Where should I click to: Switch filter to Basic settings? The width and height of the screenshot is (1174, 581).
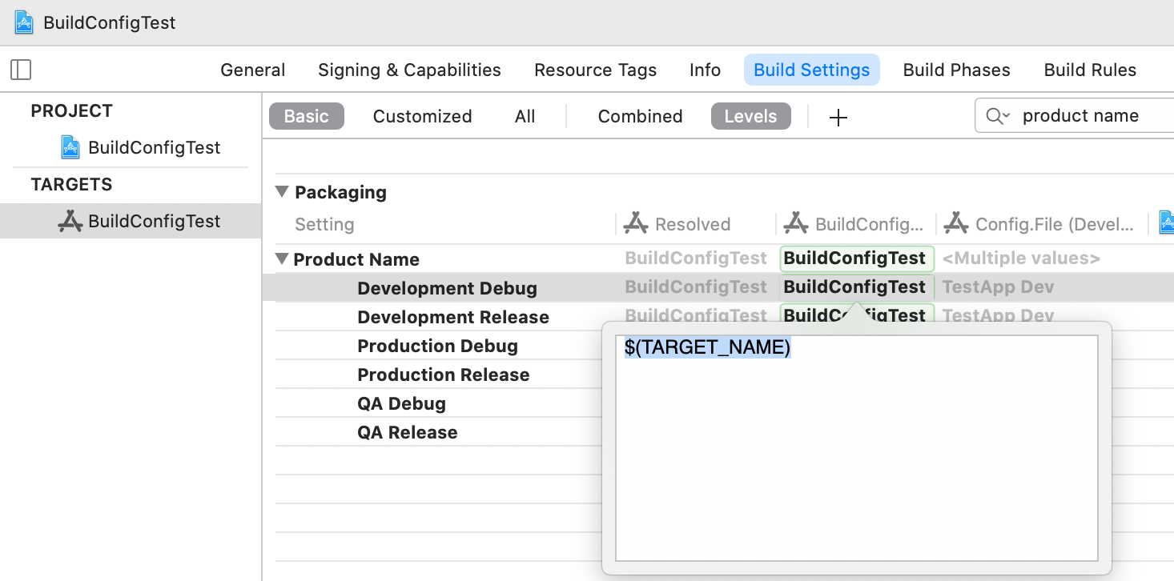(x=306, y=116)
